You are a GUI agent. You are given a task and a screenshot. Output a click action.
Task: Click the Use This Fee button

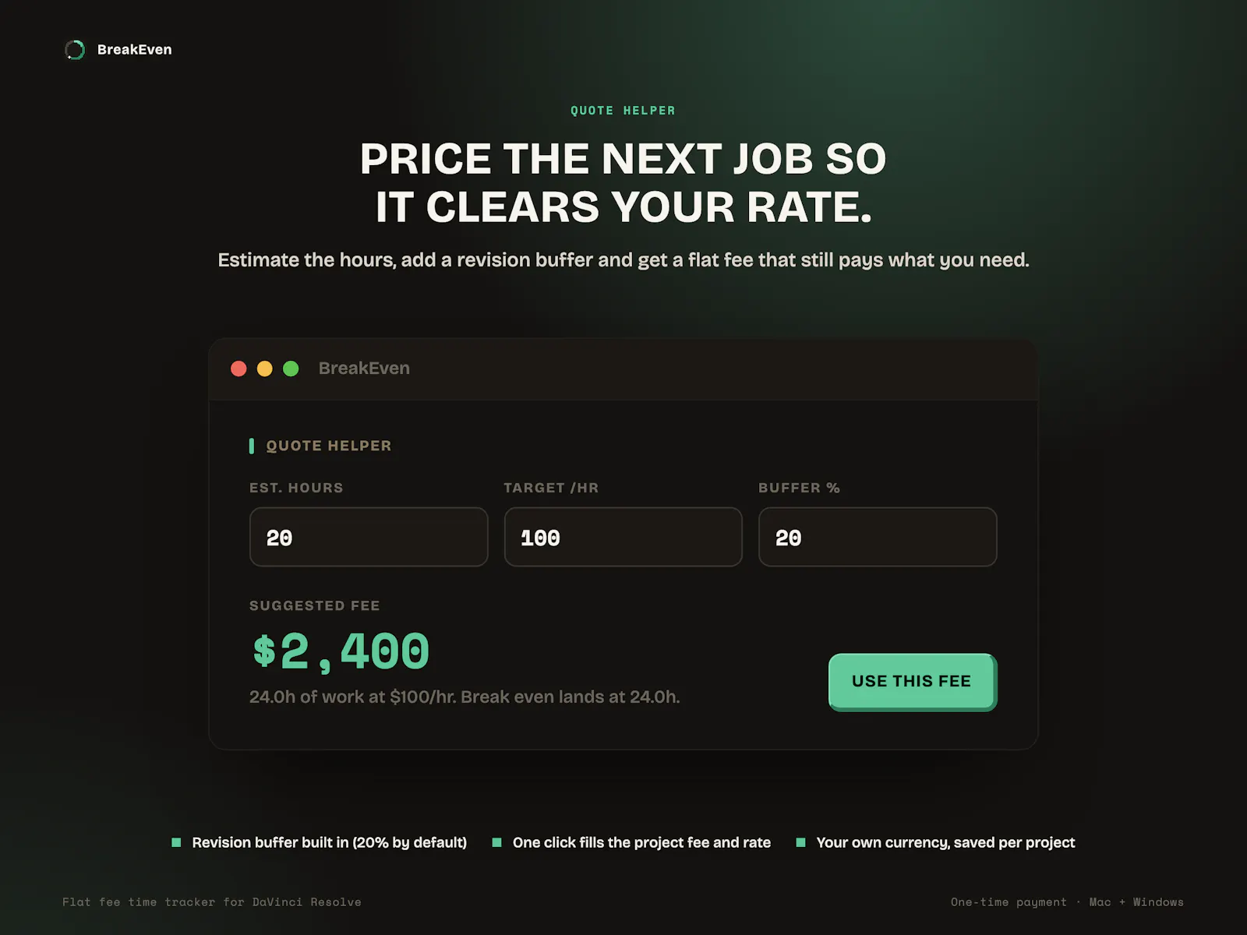(913, 682)
